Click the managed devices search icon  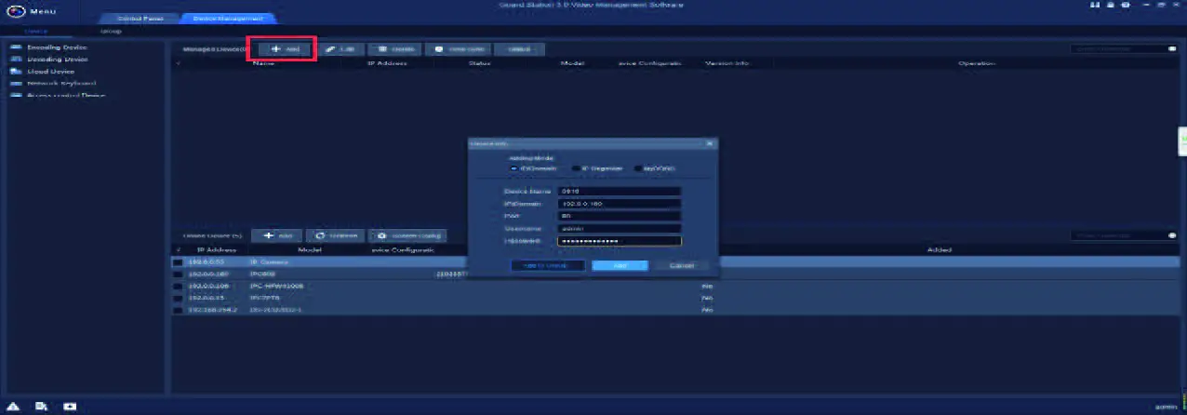click(1172, 49)
